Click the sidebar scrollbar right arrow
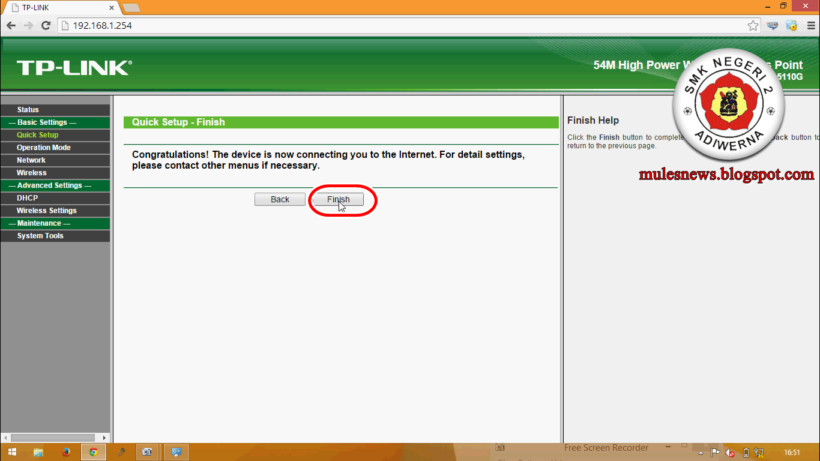 (105, 438)
